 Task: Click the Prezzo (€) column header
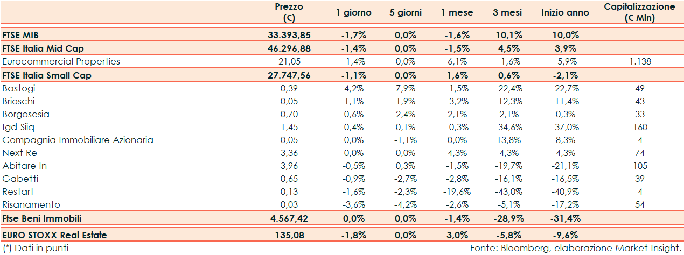point(289,12)
